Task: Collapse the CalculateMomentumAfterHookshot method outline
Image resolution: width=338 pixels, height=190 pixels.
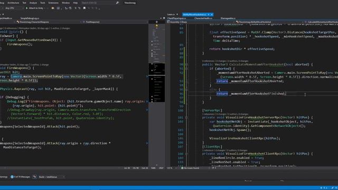Action: (x=186, y=64)
